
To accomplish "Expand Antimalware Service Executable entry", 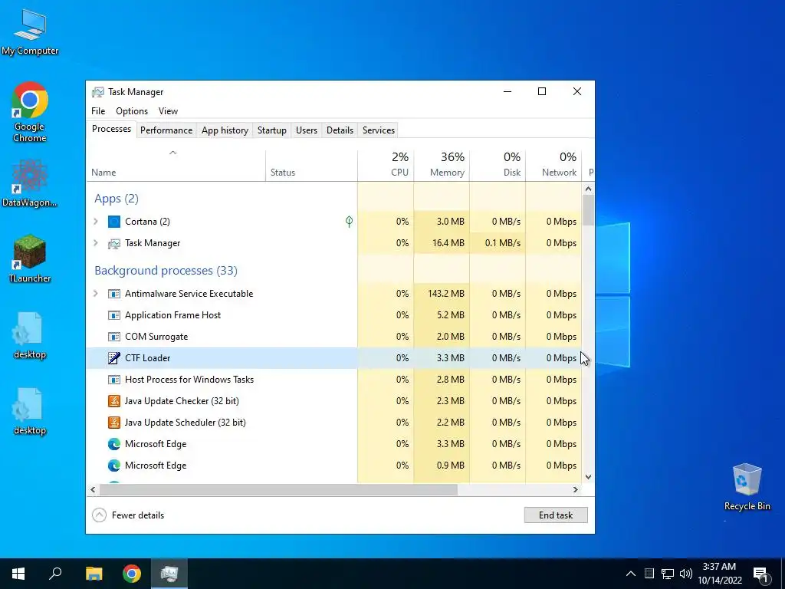I will coord(96,294).
